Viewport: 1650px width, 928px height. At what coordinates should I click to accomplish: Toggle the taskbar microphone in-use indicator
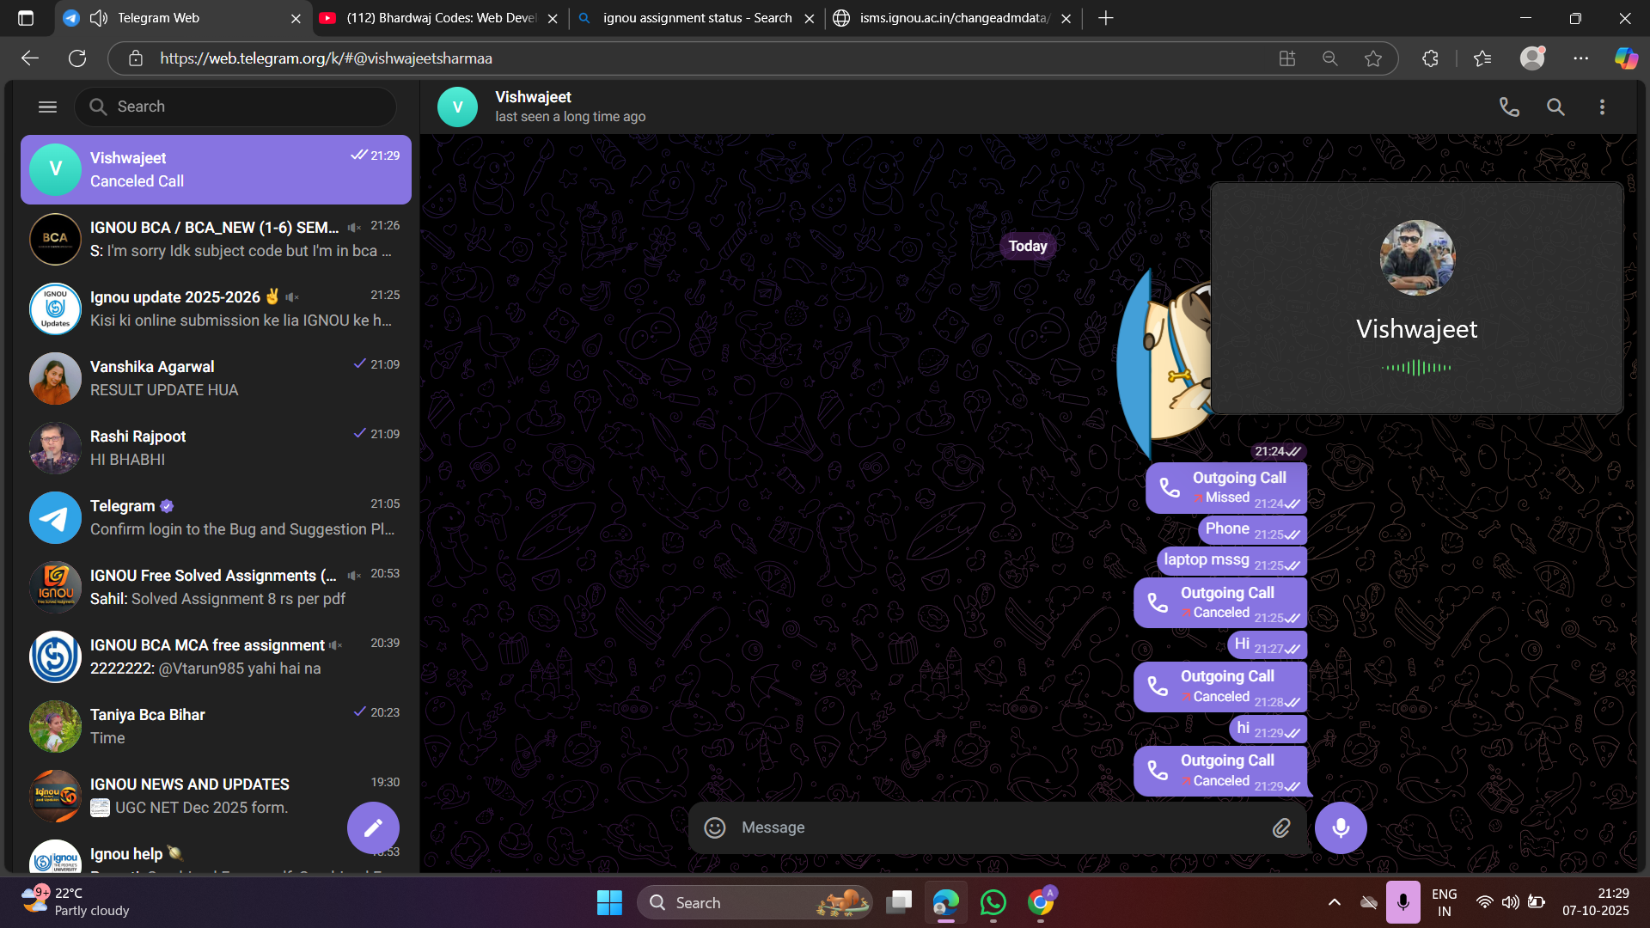click(x=1402, y=902)
